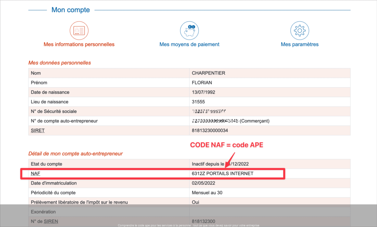Open the 'Comprendre le code ape' footer link

[x=188, y=226]
